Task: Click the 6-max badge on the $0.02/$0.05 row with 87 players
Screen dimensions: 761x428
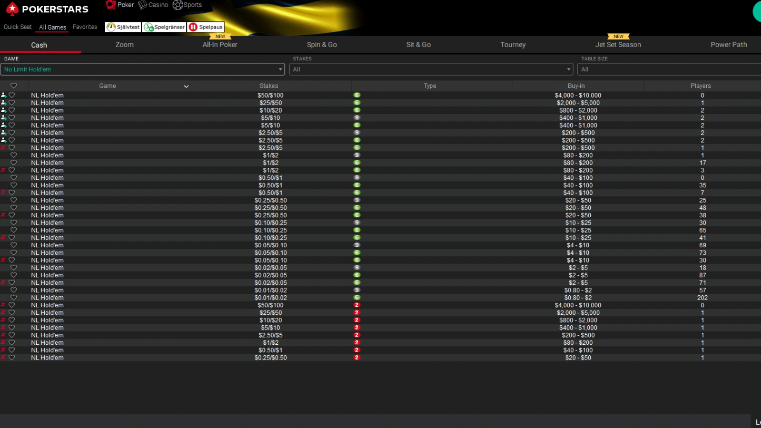Action: [357, 275]
